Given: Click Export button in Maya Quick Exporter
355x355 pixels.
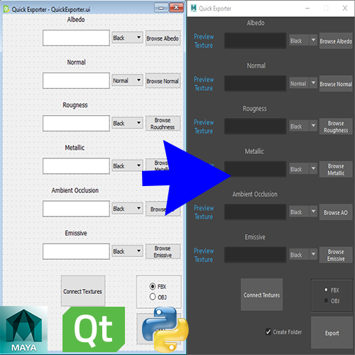Looking at the screenshot, I should tap(332, 333).
